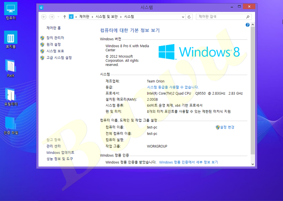Close the 시스템 window

click(x=249, y=7)
